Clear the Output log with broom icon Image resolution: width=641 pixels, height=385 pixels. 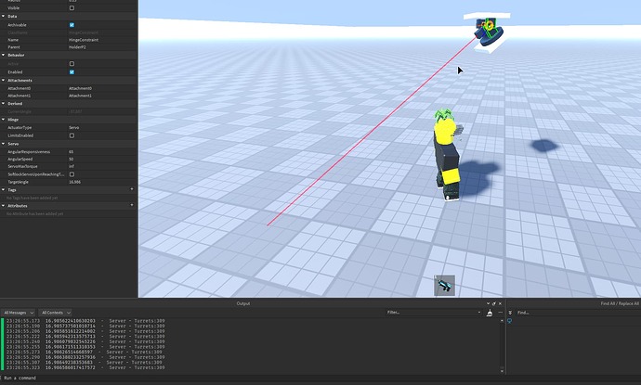(x=490, y=313)
